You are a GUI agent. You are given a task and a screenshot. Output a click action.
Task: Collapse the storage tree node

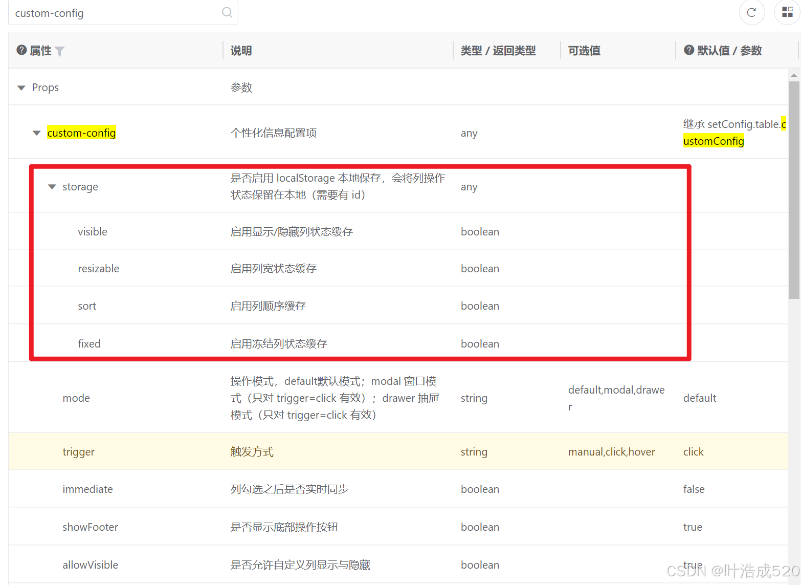52,187
